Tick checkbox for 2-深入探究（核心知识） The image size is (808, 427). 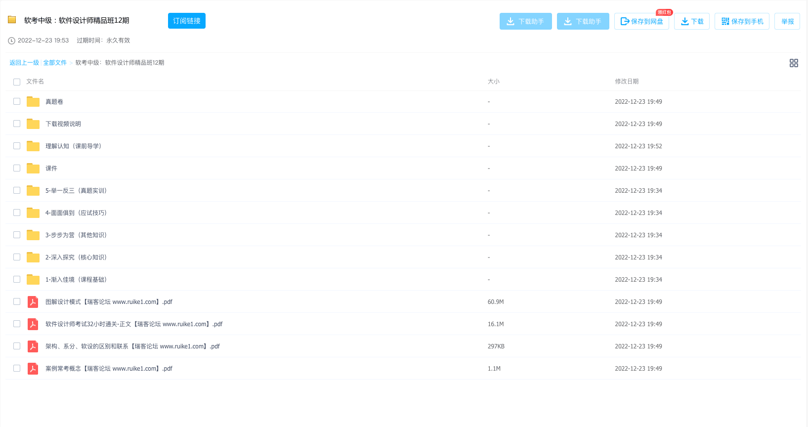click(x=17, y=257)
